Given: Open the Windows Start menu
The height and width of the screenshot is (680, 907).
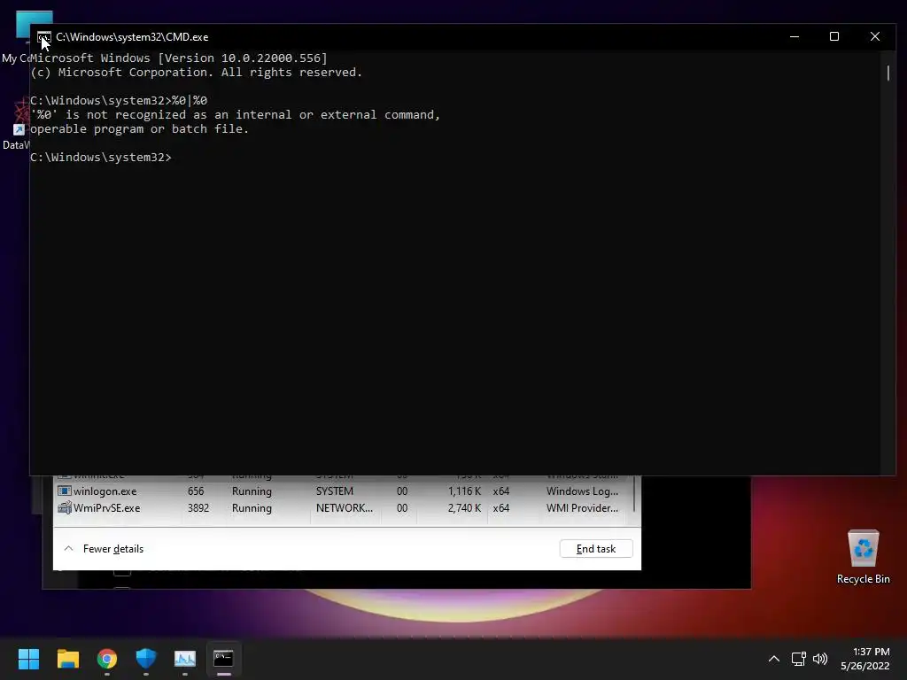Looking at the screenshot, I should pyautogui.click(x=28, y=659).
